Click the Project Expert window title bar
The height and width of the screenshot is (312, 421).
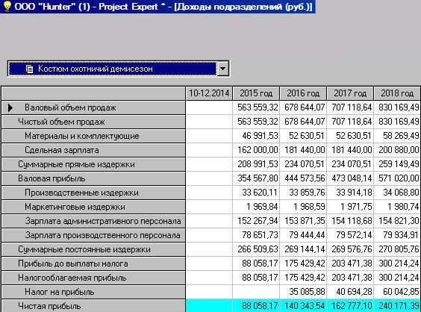158,7
